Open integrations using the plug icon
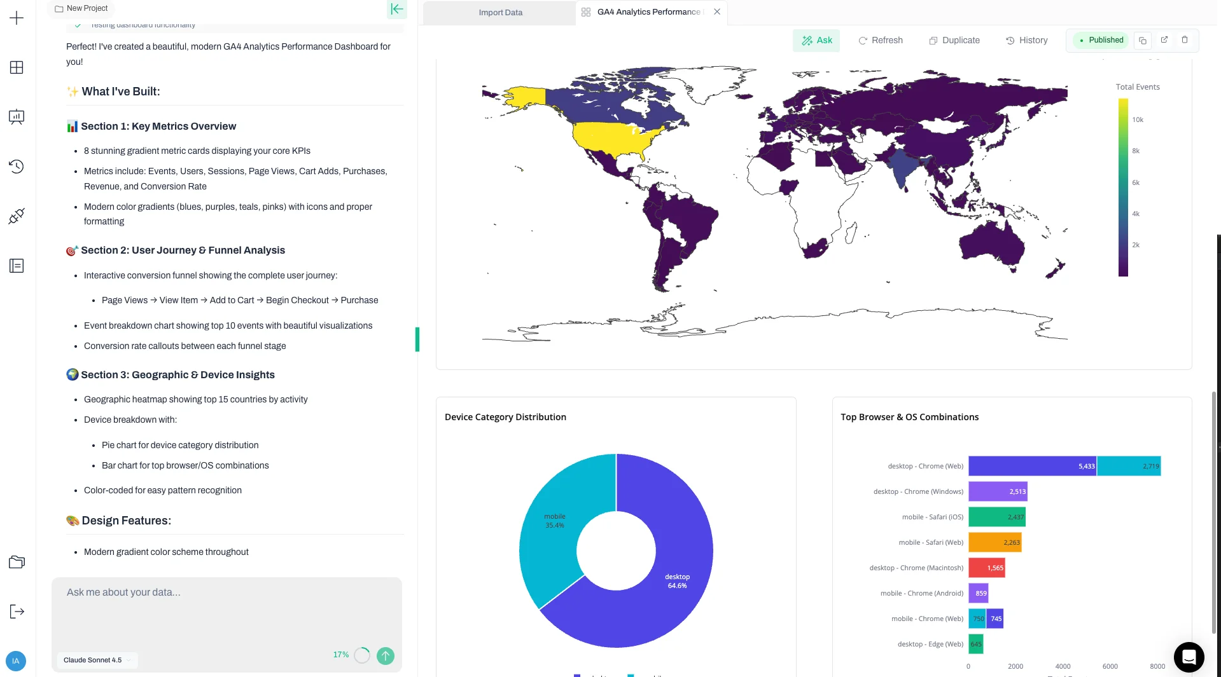1221x677 pixels. click(x=16, y=216)
